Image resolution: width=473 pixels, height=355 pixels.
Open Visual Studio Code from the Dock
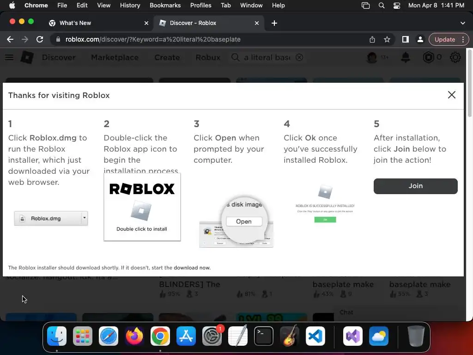315,336
